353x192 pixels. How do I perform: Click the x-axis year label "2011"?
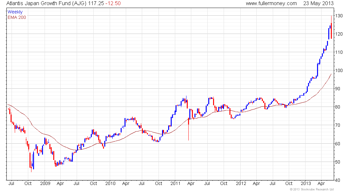click(176, 183)
